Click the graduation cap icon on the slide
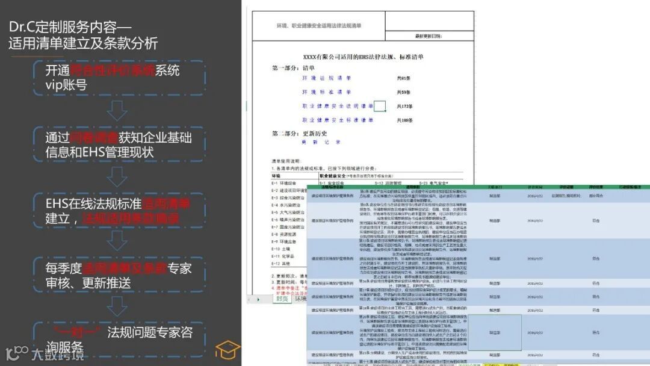The width and height of the screenshot is (650, 366). (227, 350)
